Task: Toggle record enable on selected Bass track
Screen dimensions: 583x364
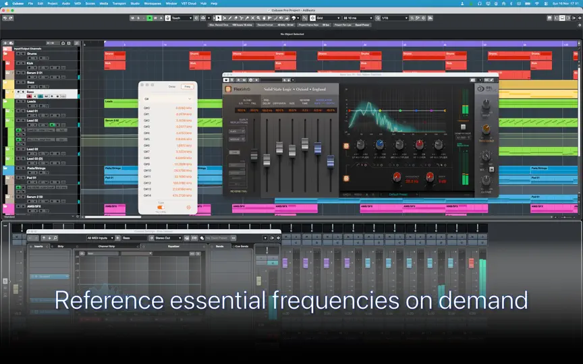Action: [x=29, y=96]
